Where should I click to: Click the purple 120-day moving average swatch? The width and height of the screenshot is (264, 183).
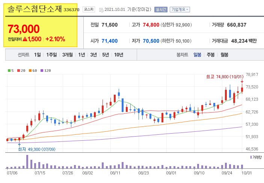42,71
